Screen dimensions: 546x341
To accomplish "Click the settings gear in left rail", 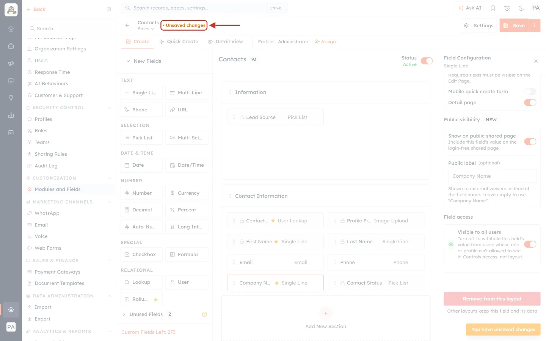I will pyautogui.click(x=11, y=310).
